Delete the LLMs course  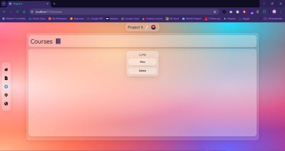pyautogui.click(x=142, y=71)
